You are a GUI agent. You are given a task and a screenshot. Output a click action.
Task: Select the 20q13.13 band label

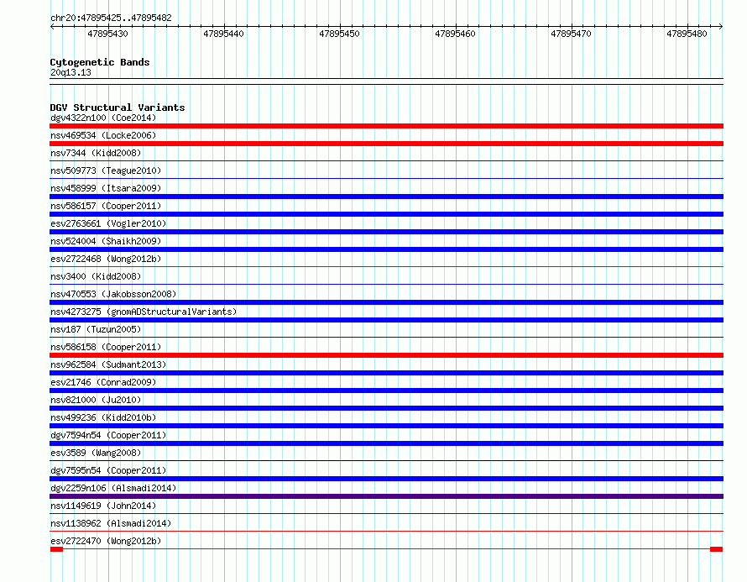tap(71, 72)
